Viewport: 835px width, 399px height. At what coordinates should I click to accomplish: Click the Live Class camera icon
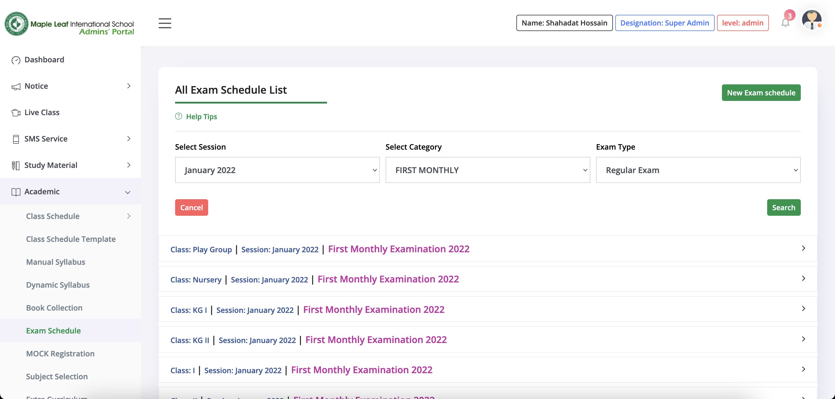tap(16, 113)
